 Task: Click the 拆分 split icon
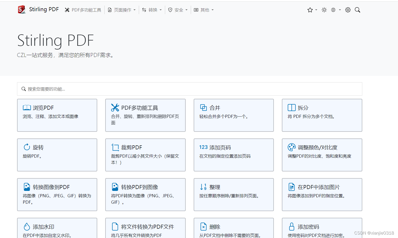point(292,108)
